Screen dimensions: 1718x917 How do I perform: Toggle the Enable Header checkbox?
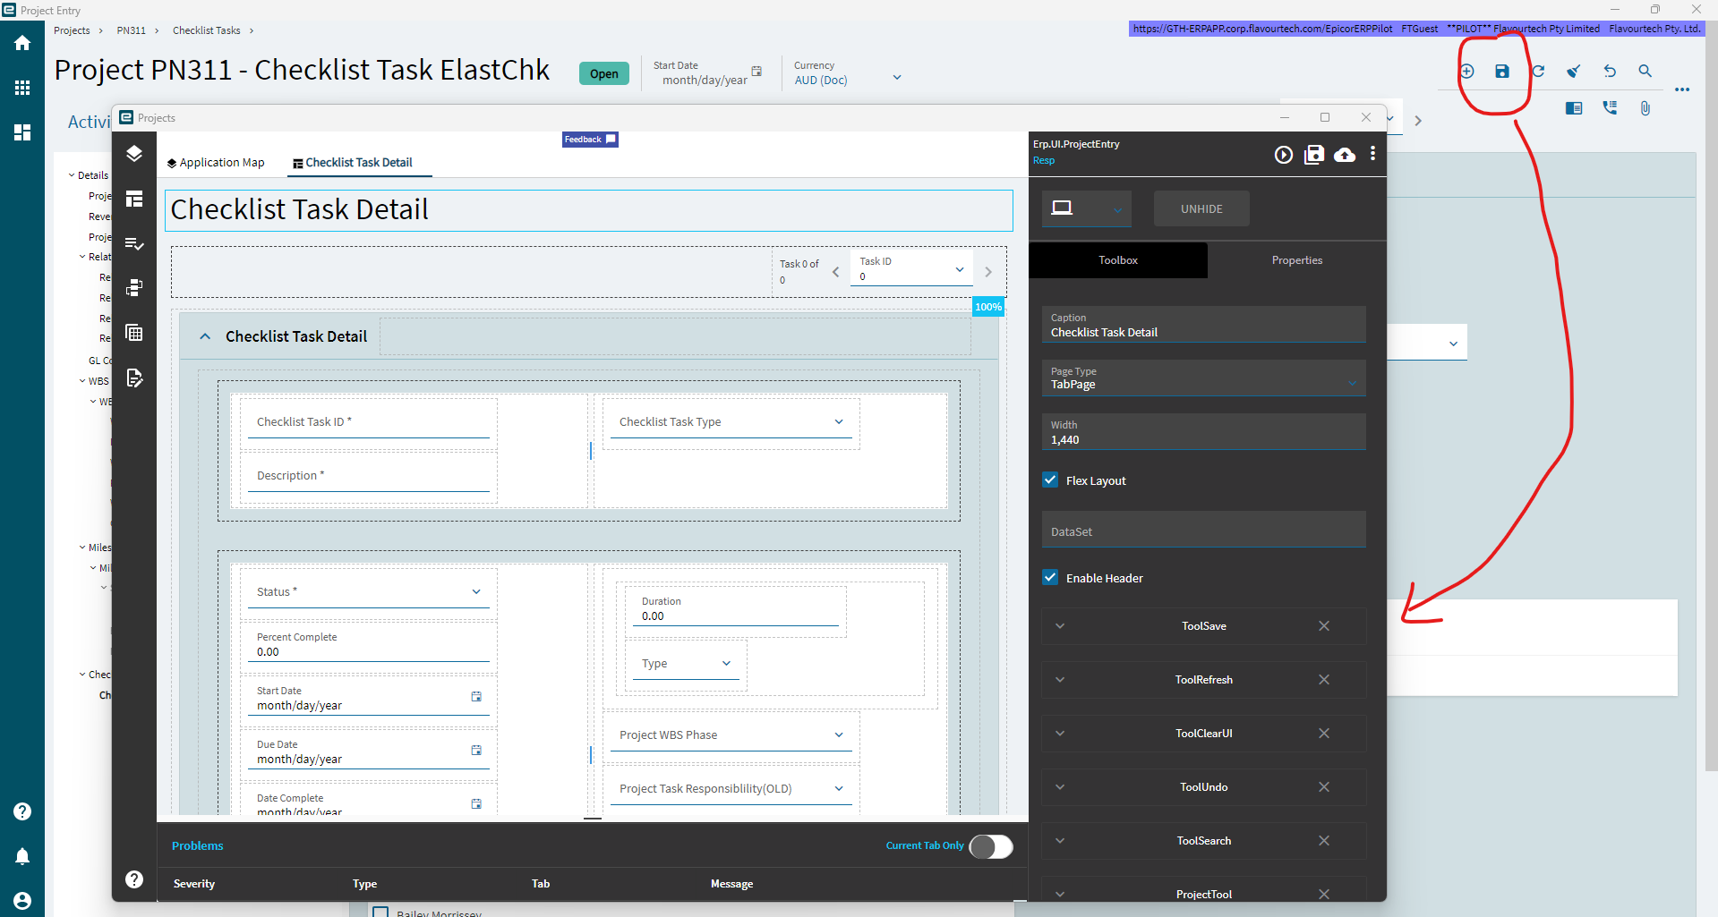click(x=1050, y=578)
